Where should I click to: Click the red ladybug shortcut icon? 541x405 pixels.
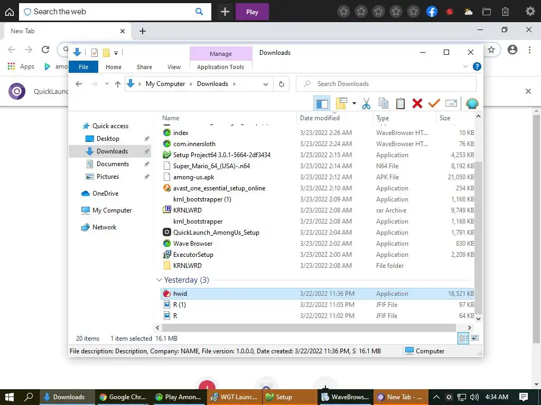pyautogui.click(x=449, y=12)
